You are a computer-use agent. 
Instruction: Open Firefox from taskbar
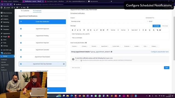pyautogui.click(x=80, y=96)
